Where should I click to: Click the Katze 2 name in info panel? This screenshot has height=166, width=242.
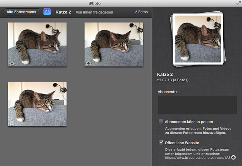[x=165, y=74]
